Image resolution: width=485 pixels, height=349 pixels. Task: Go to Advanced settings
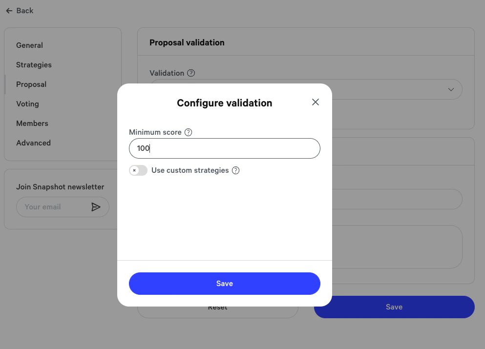coord(33,143)
